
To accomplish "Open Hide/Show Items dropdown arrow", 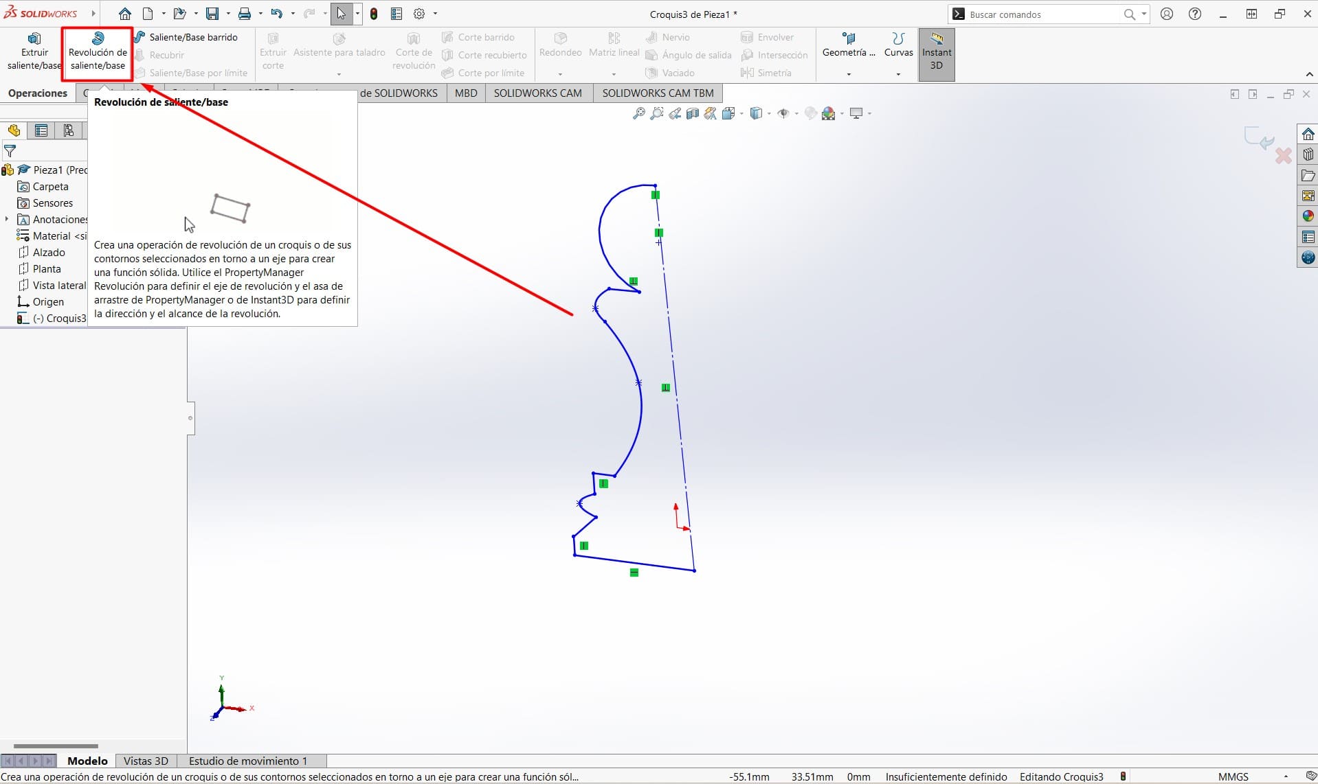I will [x=796, y=113].
